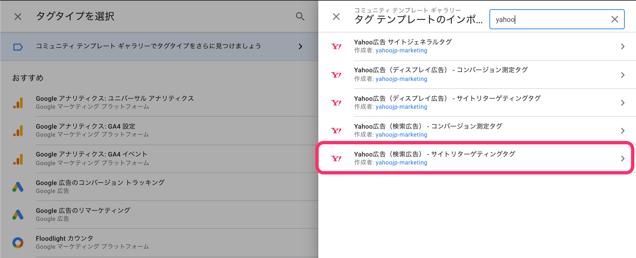Expand chevron for 検索広告 サイトリターゲティングタグ row

click(x=622, y=159)
